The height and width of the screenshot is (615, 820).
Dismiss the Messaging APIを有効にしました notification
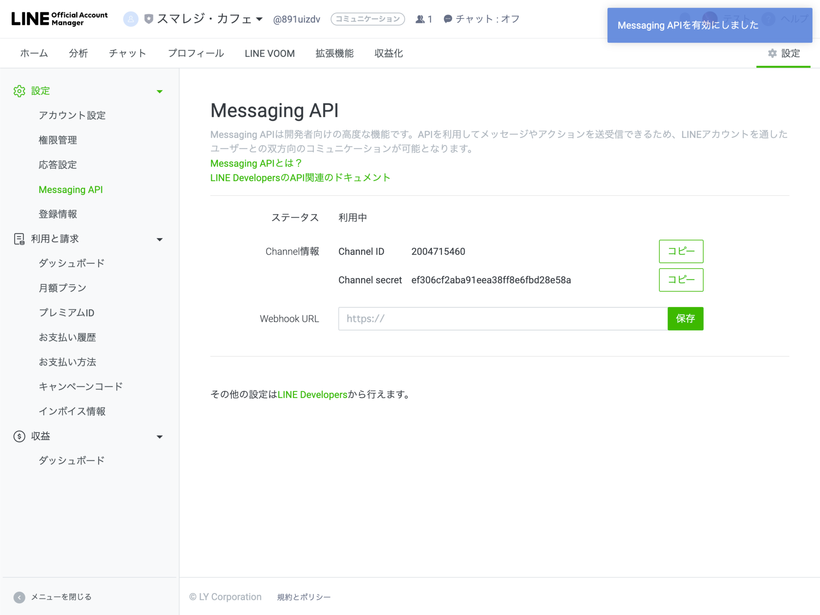[x=709, y=25]
